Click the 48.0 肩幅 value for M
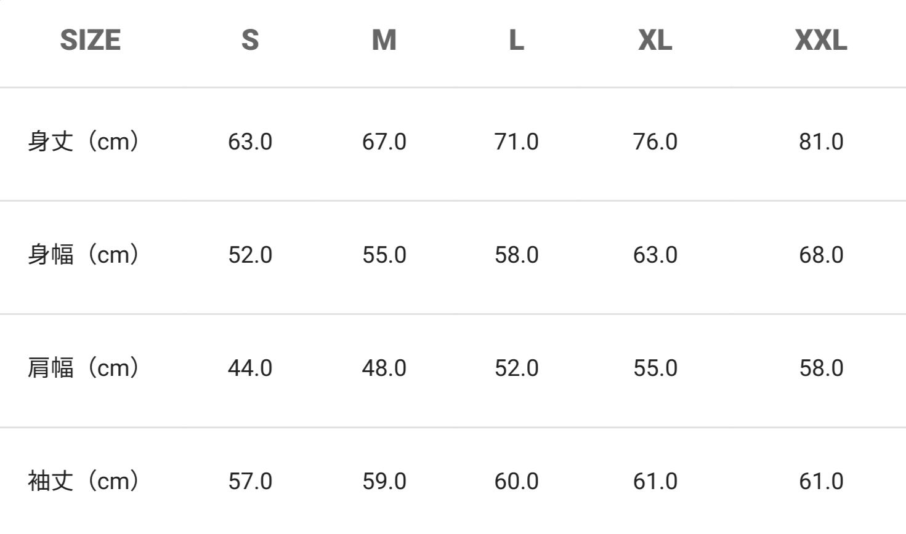Image resolution: width=906 pixels, height=534 pixels. click(384, 368)
